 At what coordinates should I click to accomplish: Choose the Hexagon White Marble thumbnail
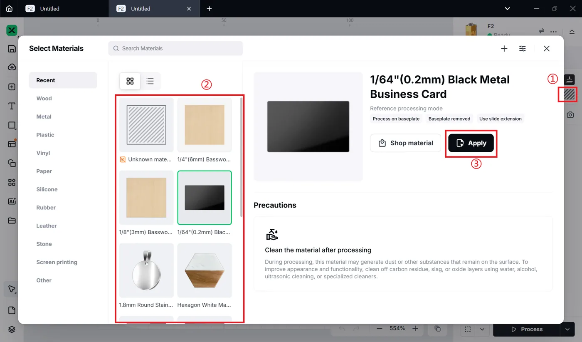click(205, 270)
